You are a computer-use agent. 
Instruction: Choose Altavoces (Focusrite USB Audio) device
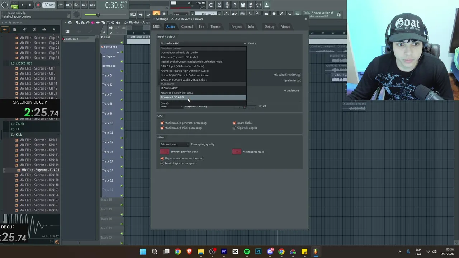pos(203,57)
